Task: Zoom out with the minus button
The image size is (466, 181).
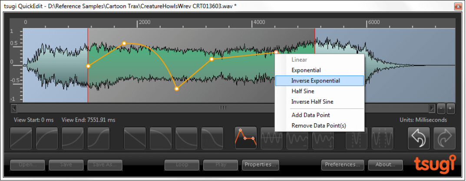Action: click(441, 109)
